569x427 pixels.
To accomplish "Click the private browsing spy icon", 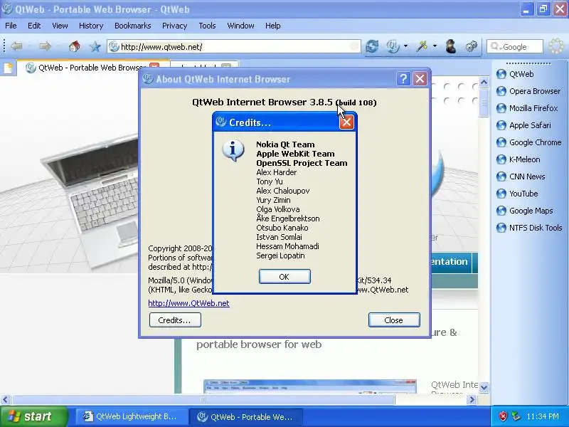I will [x=451, y=46].
